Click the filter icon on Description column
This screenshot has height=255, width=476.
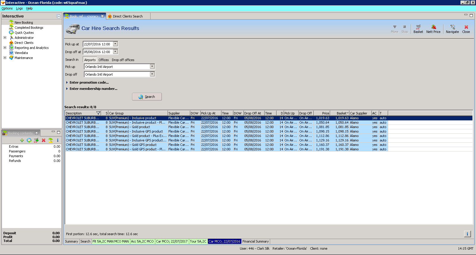click(98, 113)
